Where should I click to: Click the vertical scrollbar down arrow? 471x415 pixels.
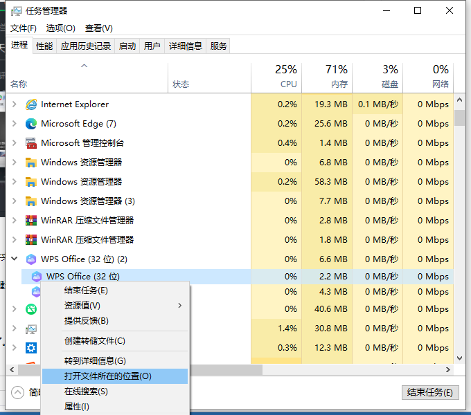point(459,358)
